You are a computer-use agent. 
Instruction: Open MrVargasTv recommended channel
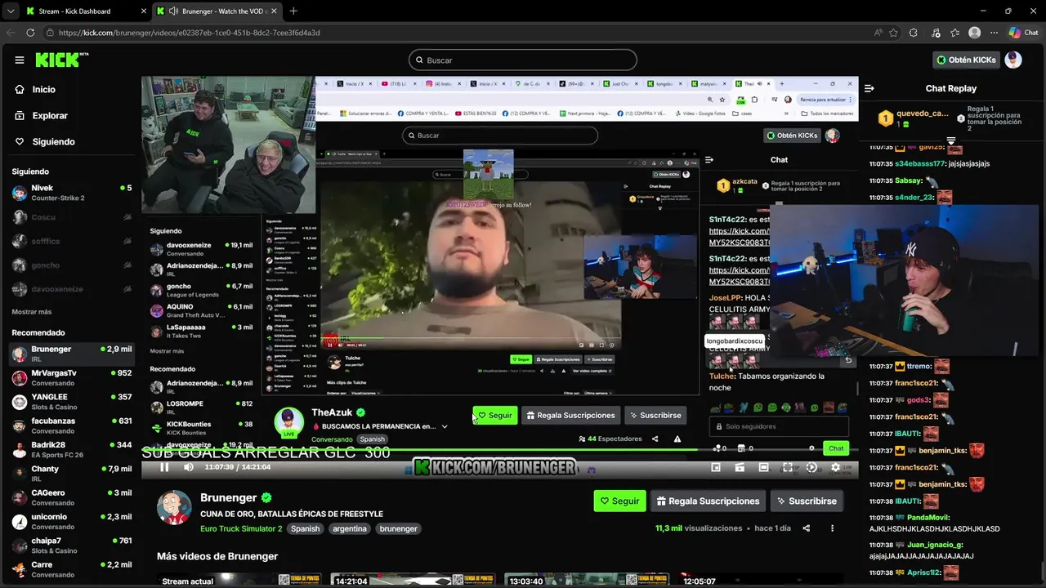point(71,377)
